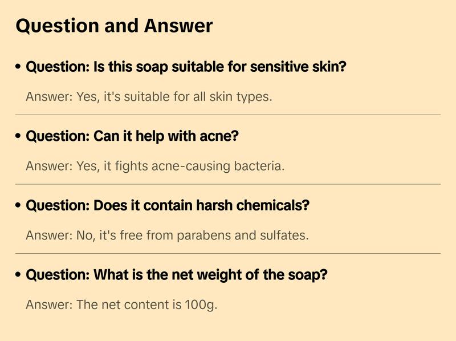Select the sensitive skin question
This screenshot has height=341, width=456.
pyautogui.click(x=186, y=67)
